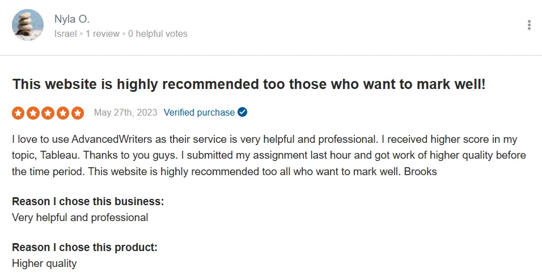
Task: Click the 'Higher quality' answer text
Action: pyautogui.click(x=44, y=264)
